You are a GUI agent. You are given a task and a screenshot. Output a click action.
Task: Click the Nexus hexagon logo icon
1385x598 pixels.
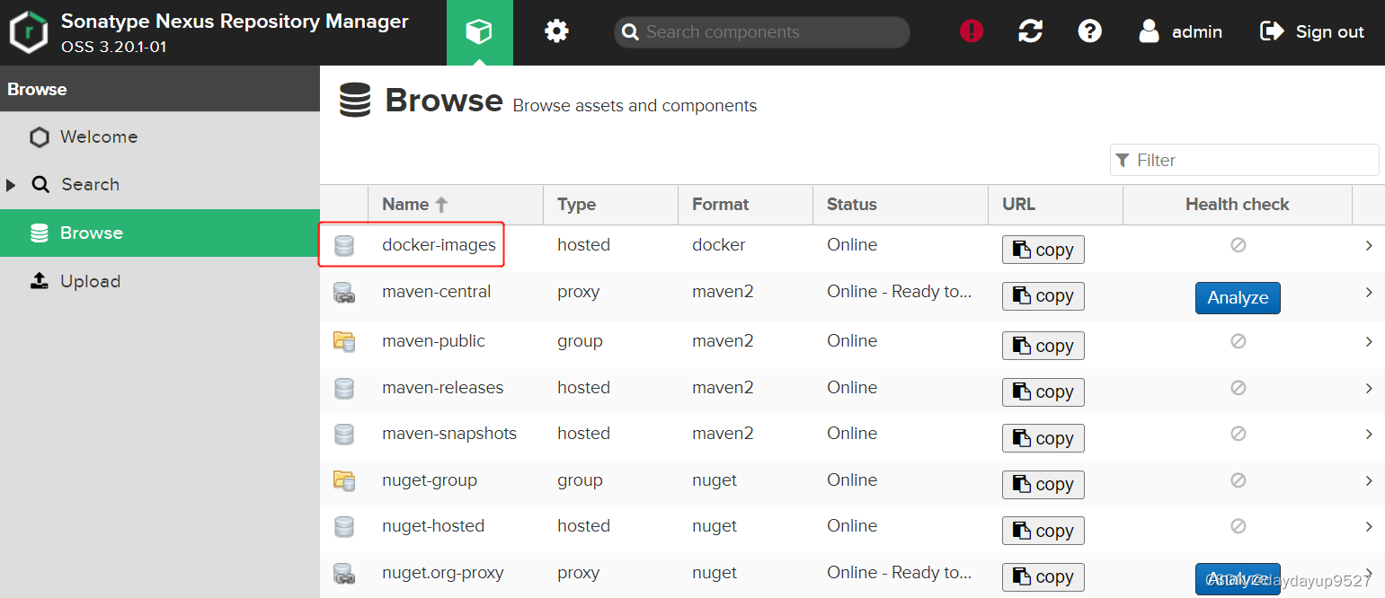29,33
